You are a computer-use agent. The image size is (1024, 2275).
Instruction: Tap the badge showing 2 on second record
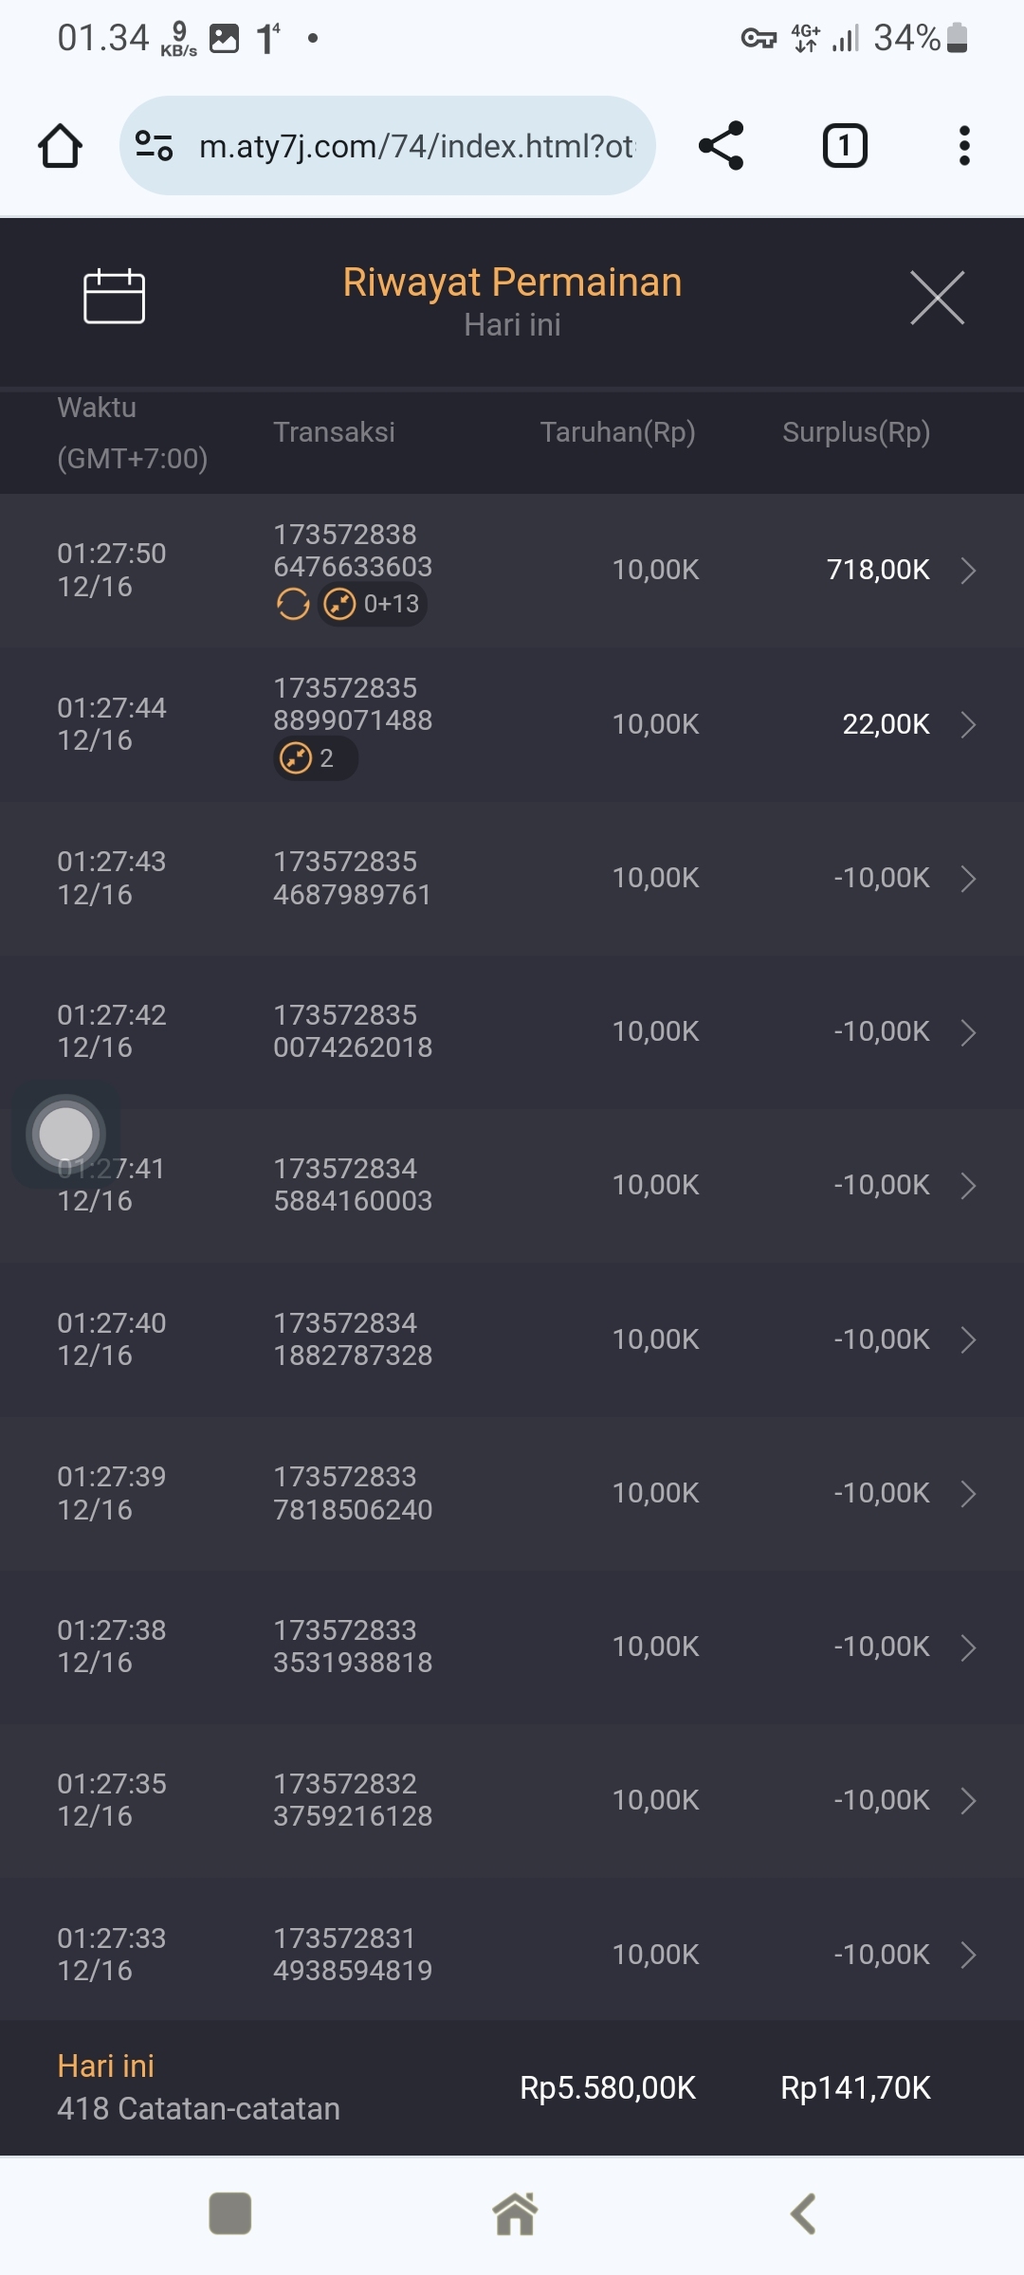pyautogui.click(x=315, y=758)
